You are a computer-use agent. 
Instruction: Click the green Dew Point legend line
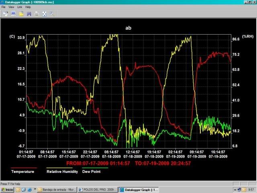pos(95,168)
